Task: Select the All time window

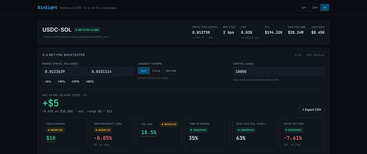Action: (x=324, y=7)
